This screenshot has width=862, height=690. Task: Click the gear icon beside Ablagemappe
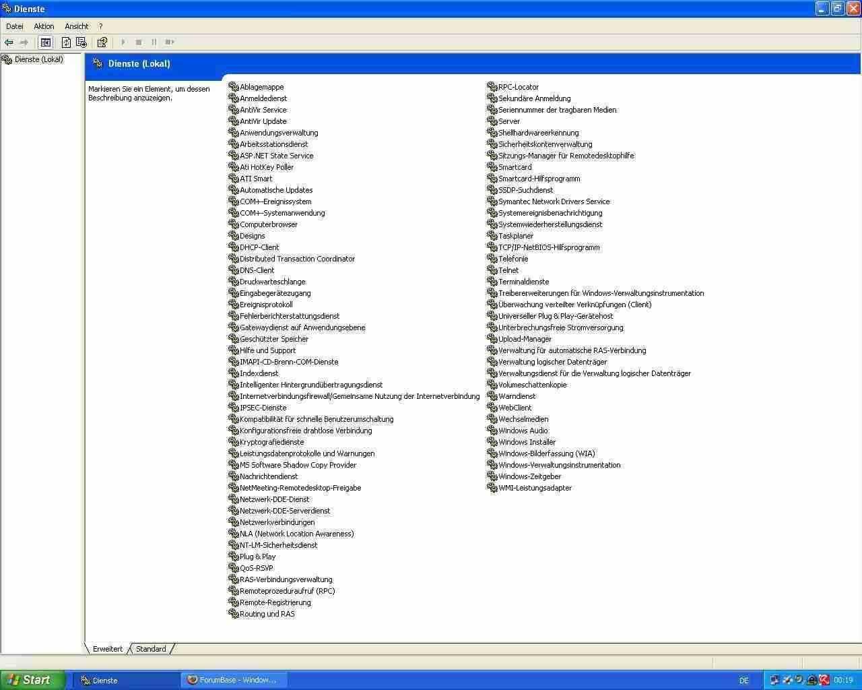[x=234, y=87]
